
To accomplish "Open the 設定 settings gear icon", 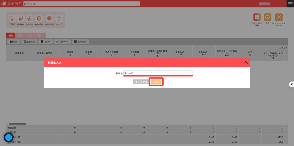I will pos(267,17).
